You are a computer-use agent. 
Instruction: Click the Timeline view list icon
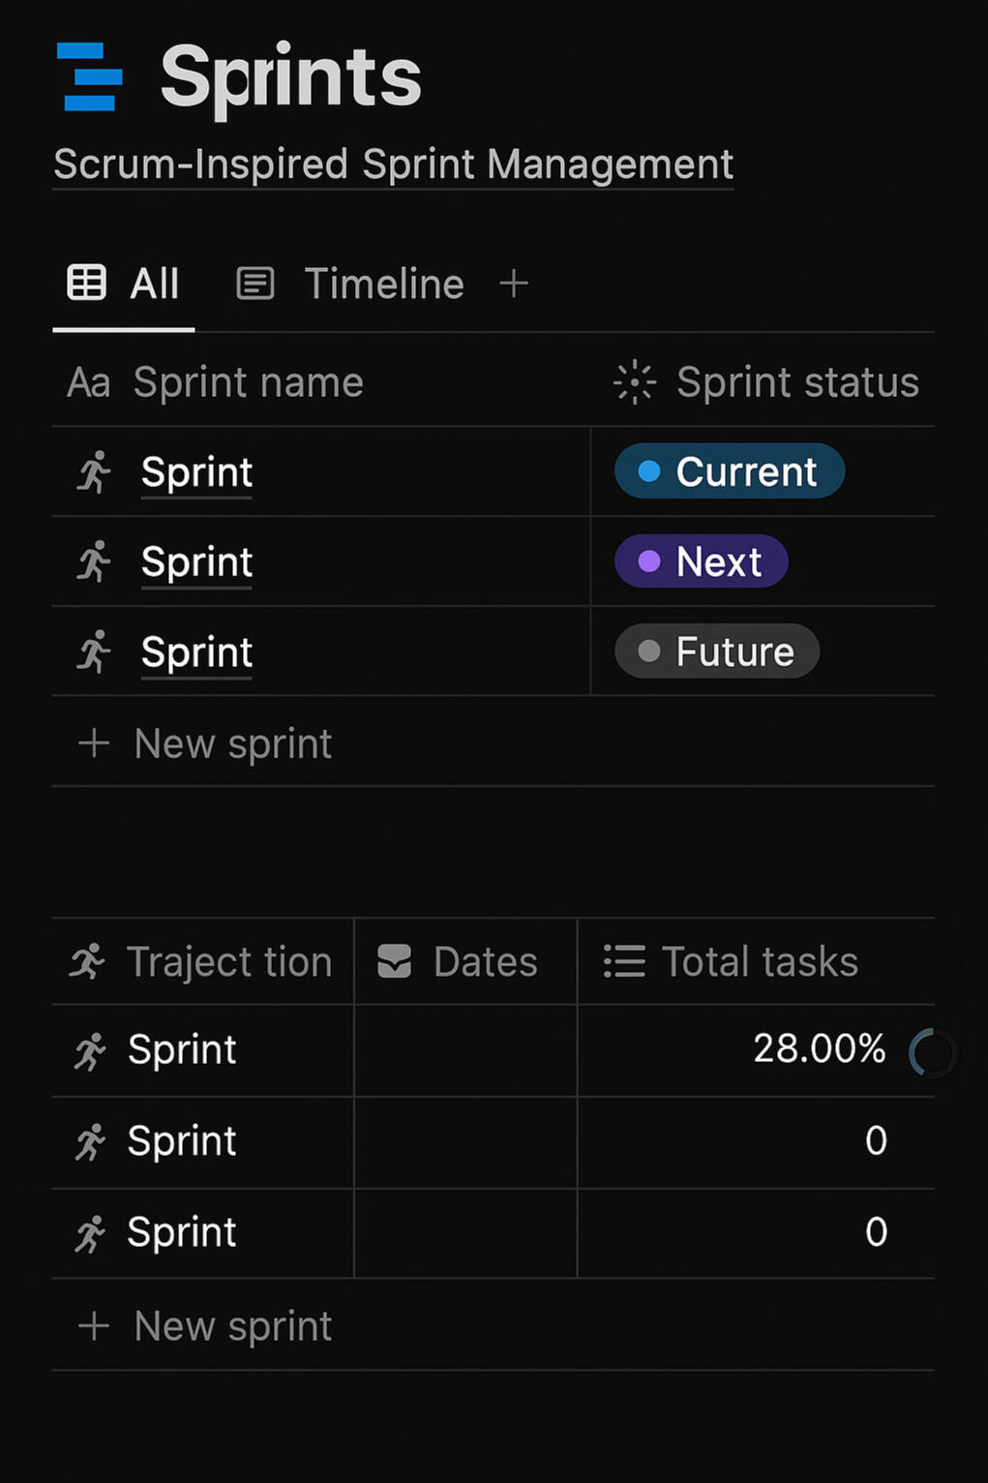(x=255, y=284)
